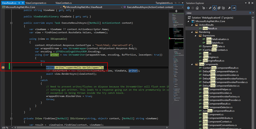Close the ViewResult.cs tab

coord(23,3)
